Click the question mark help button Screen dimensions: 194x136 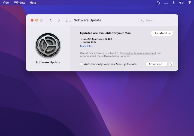coord(171,64)
